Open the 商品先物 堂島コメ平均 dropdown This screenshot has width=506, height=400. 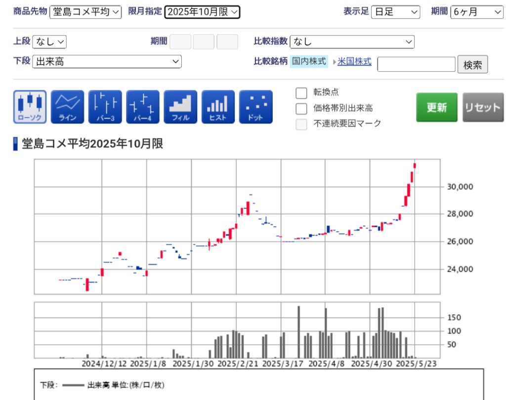[85, 12]
